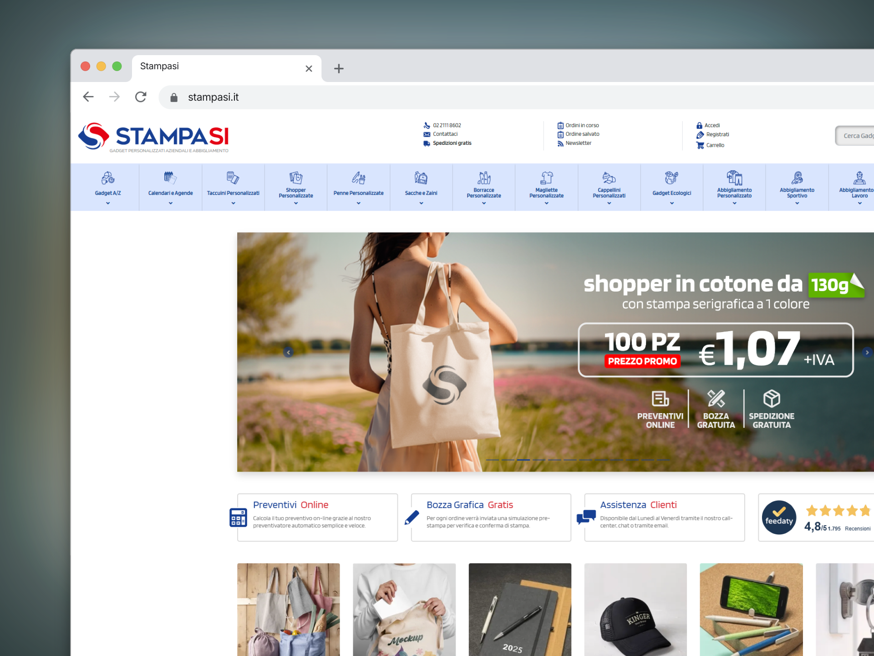Screen dimensions: 874x656
Task: Click the Sacche e Zaini icon
Action: point(421,178)
